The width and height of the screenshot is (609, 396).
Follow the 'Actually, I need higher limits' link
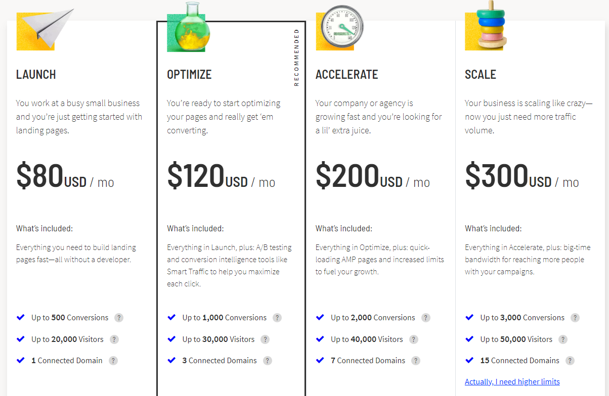512,382
